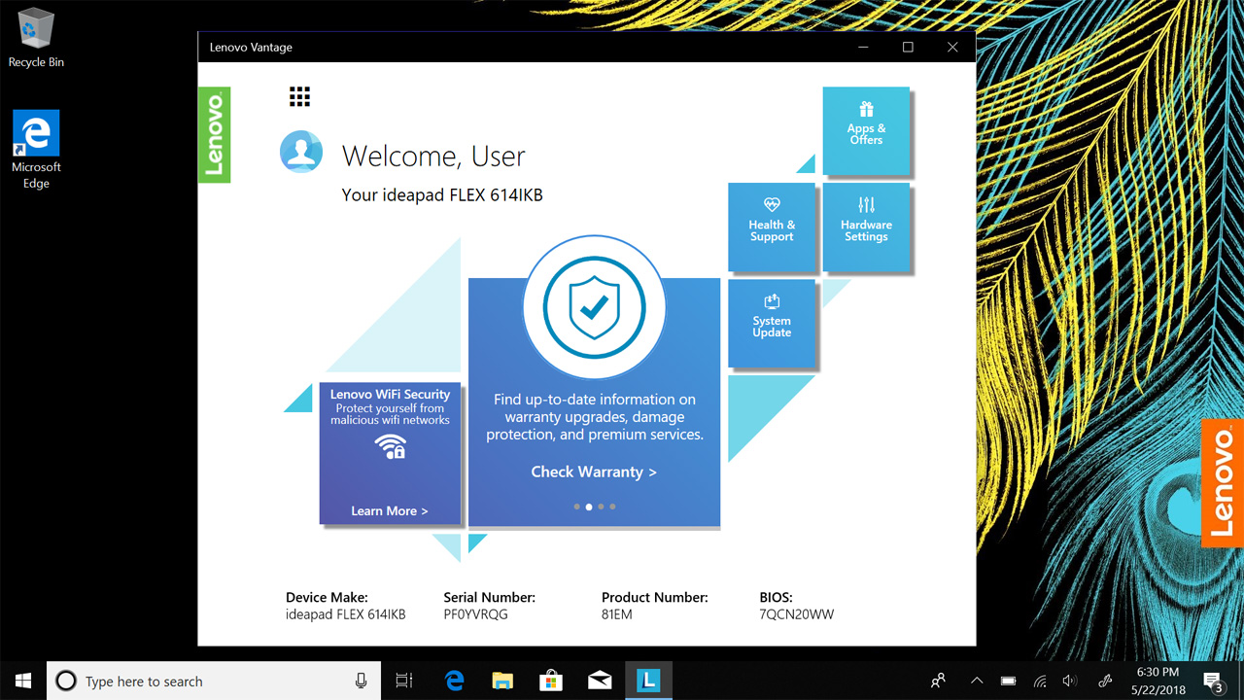Open the Health & Support tile

(772, 227)
